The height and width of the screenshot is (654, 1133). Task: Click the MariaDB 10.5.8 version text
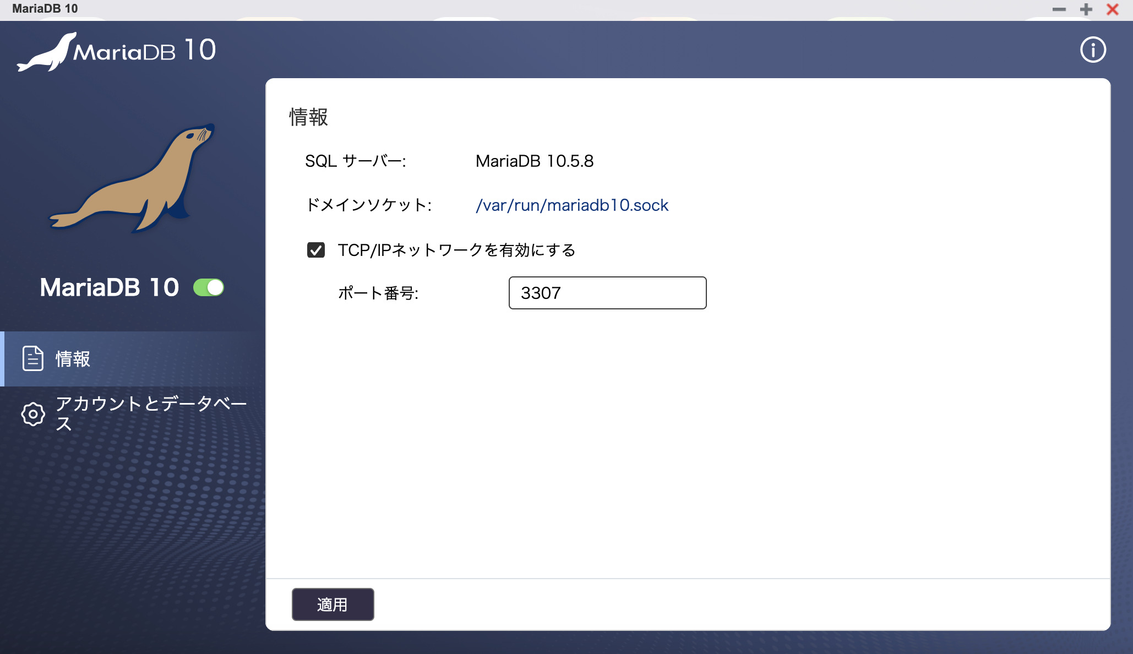pyautogui.click(x=535, y=161)
